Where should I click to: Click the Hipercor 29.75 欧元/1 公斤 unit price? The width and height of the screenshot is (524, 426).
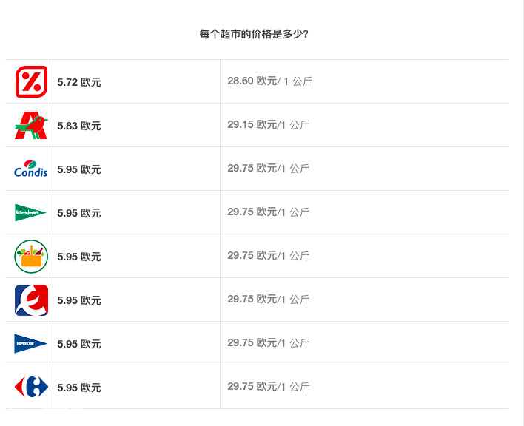pyautogui.click(x=269, y=343)
